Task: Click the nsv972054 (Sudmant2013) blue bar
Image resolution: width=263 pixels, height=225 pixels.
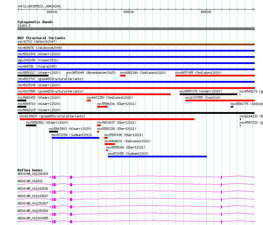Action: tap(75, 138)
